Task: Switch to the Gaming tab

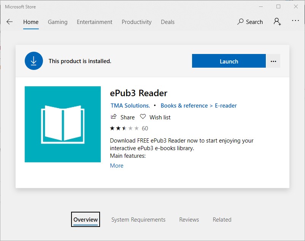Action: 57,22
